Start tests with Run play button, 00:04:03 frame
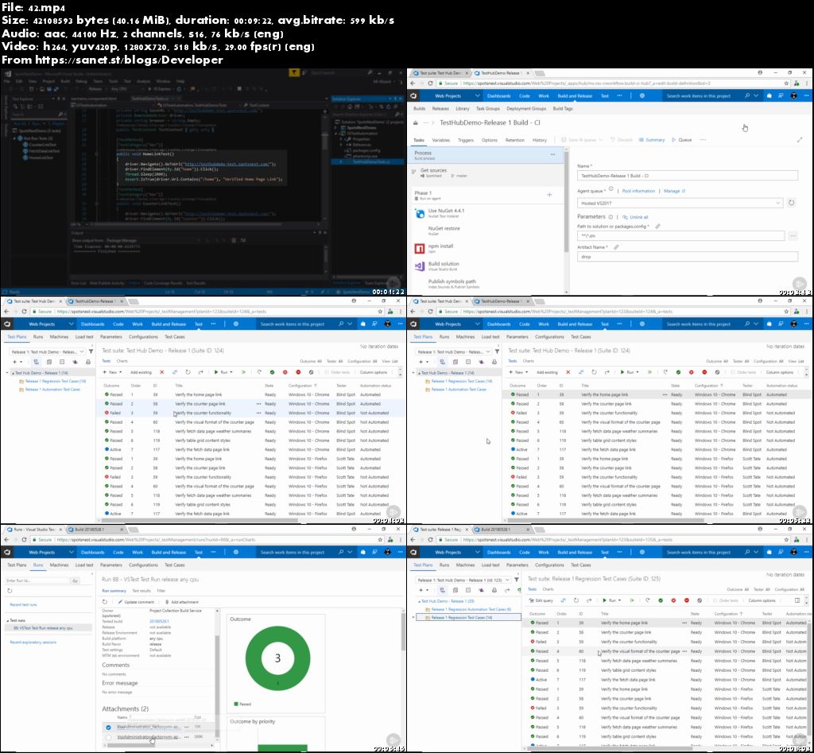The width and height of the screenshot is (814, 753). (x=222, y=372)
